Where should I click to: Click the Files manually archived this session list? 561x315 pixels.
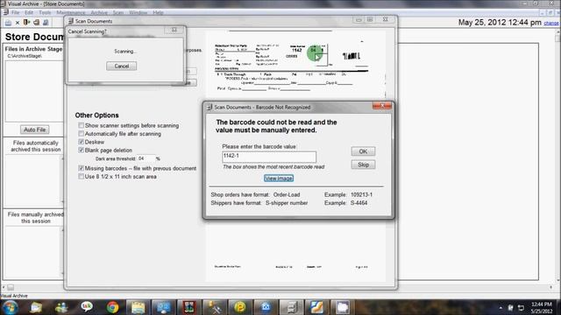click(34, 253)
